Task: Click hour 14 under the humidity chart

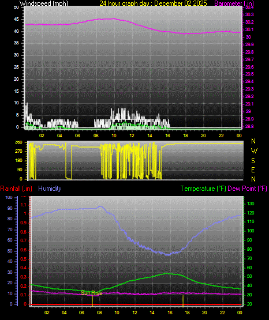Action: click(152, 313)
